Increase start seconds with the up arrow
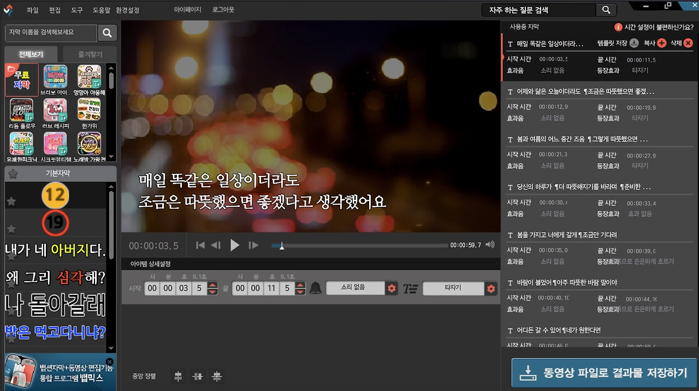Screen dimensions: 699x391 point(212,285)
